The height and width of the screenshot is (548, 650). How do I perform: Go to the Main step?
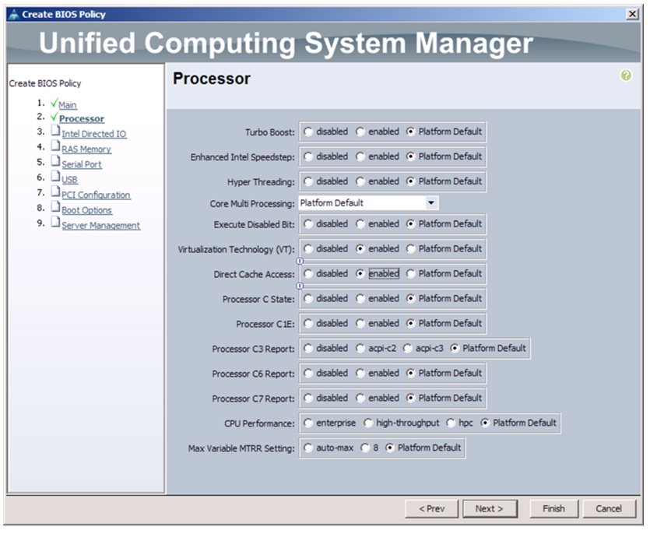pos(68,105)
